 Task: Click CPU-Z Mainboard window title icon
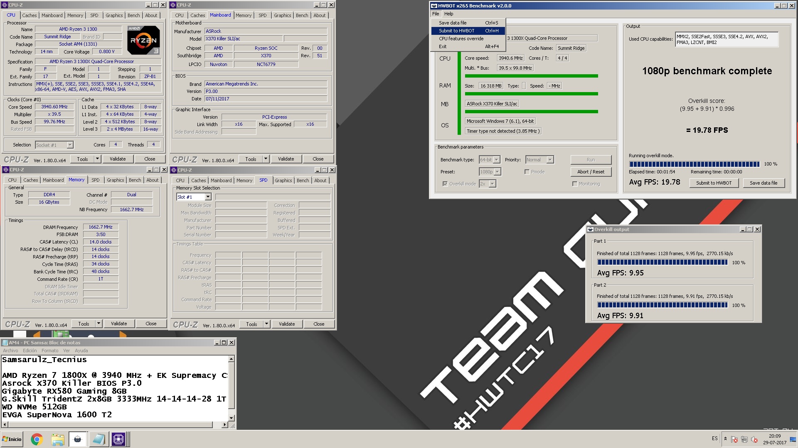173,5
